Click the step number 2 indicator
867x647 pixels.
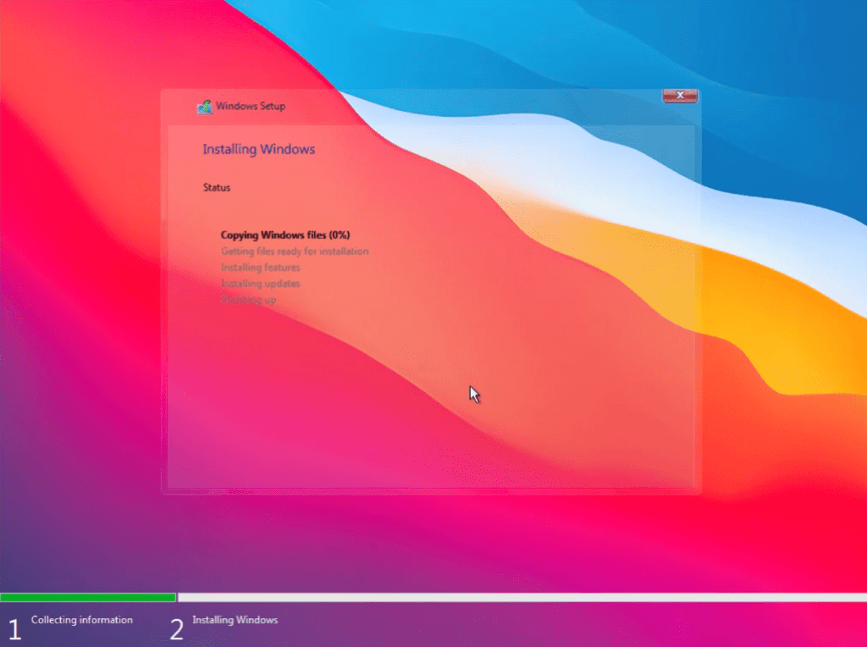(176, 628)
